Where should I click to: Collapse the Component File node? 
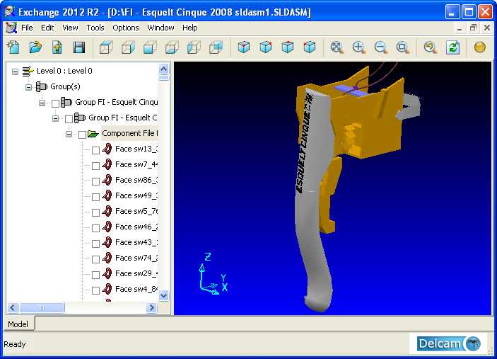(69, 134)
